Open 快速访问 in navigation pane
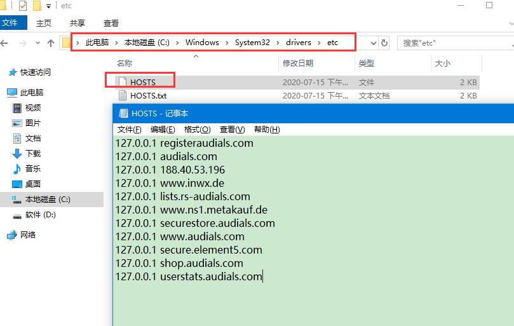 click(x=36, y=72)
